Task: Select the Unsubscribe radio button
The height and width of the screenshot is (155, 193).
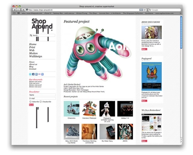Action: point(41,102)
